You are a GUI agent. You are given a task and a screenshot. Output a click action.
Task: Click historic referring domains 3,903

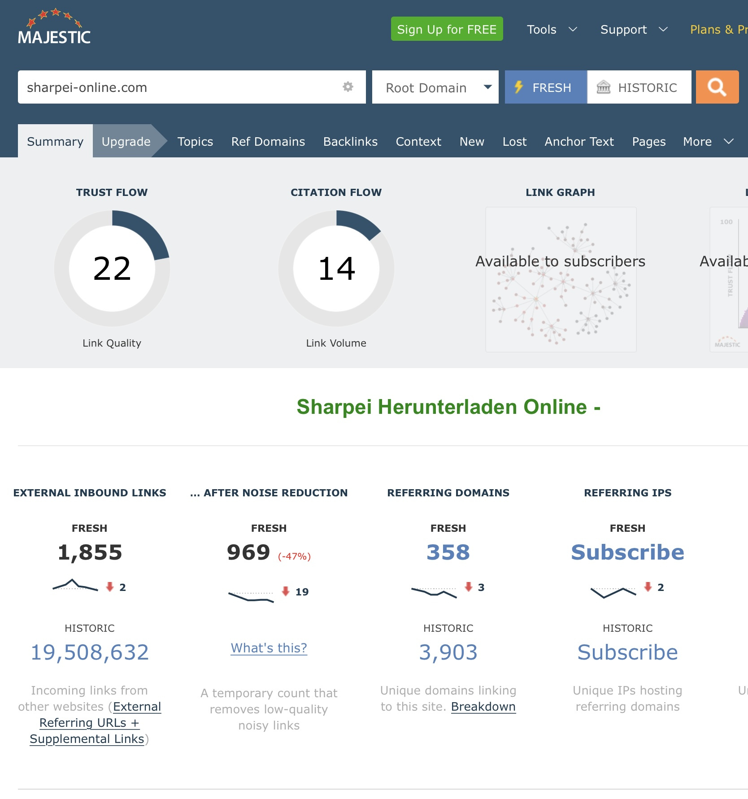[x=448, y=652]
